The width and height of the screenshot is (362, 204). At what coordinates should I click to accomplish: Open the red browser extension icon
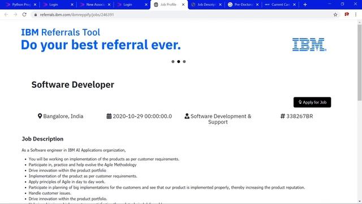347,14
